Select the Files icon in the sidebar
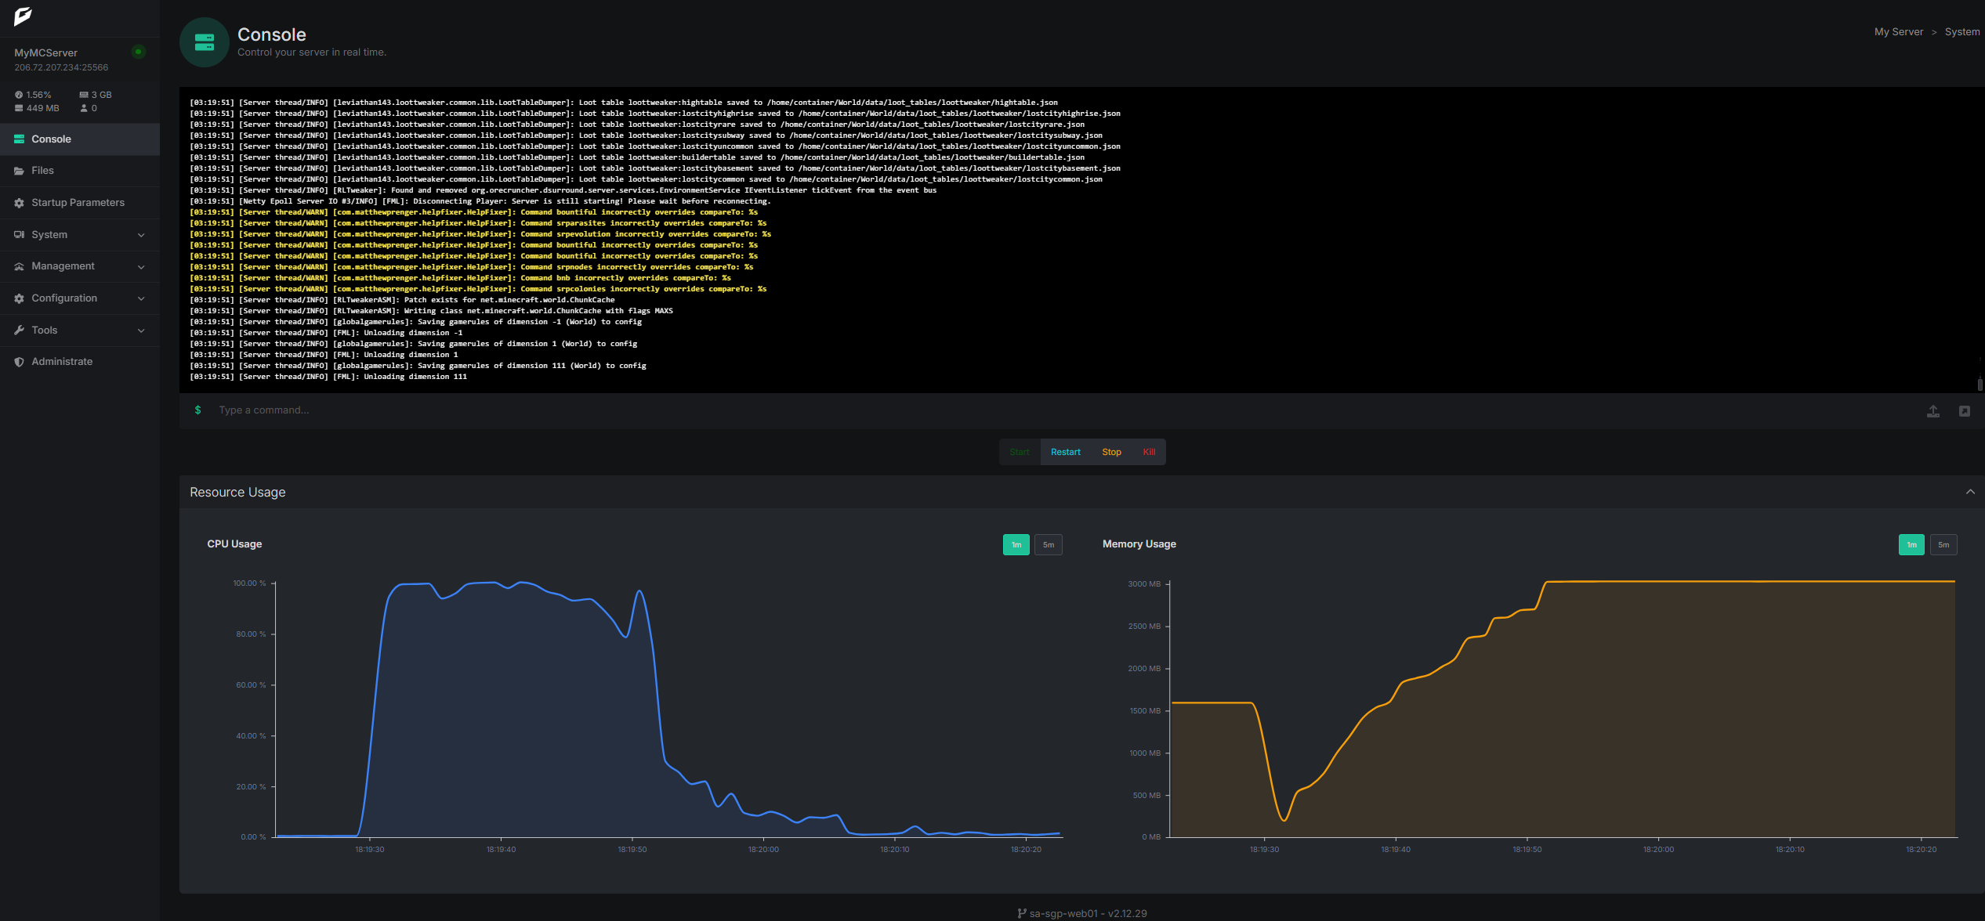This screenshot has width=1985, height=921. pyautogui.click(x=19, y=171)
